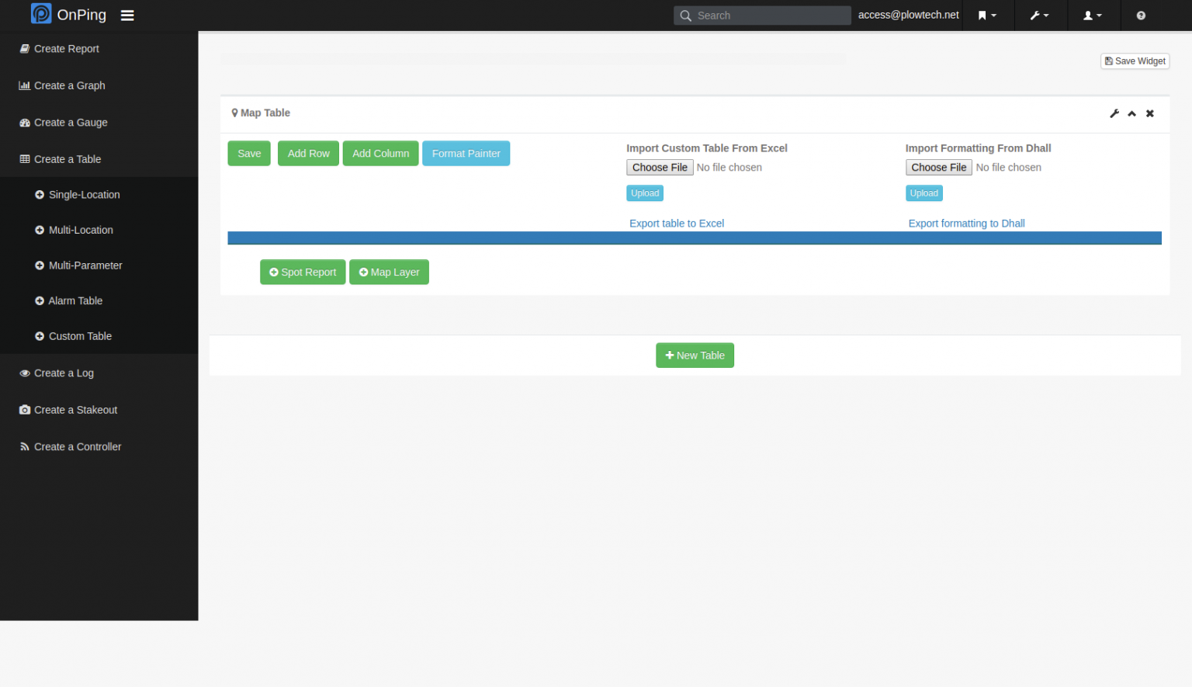1192x687 pixels.
Task: Open Custom Table in the sidebar
Action: pyautogui.click(x=80, y=336)
